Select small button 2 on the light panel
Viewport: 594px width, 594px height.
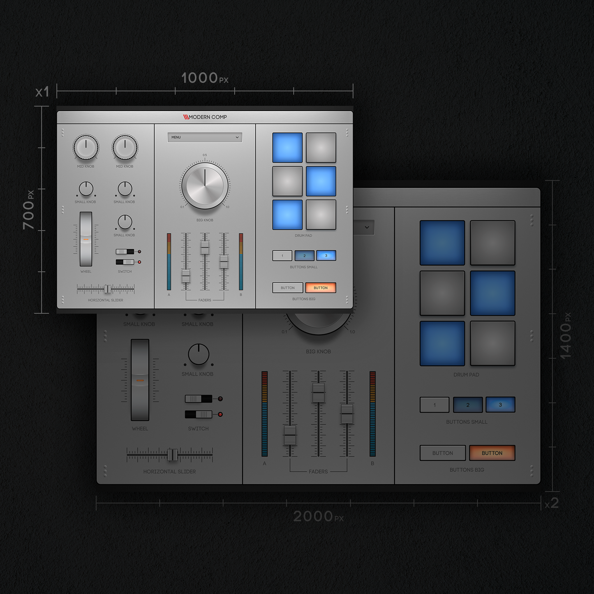coord(305,256)
